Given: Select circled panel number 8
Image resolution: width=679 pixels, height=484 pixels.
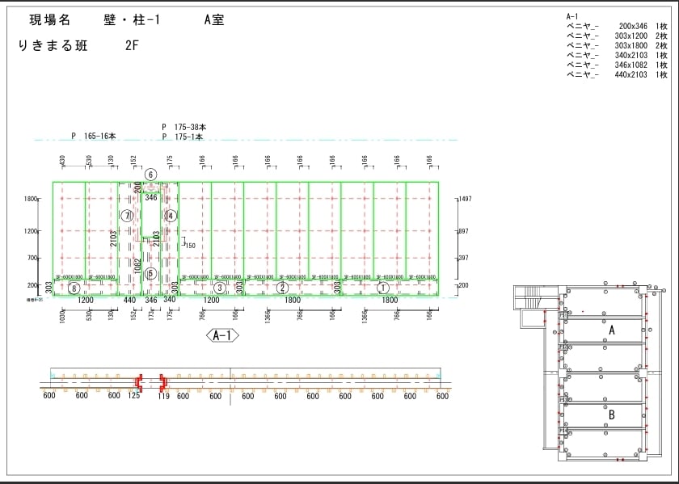Looking at the screenshot, I should [74, 288].
